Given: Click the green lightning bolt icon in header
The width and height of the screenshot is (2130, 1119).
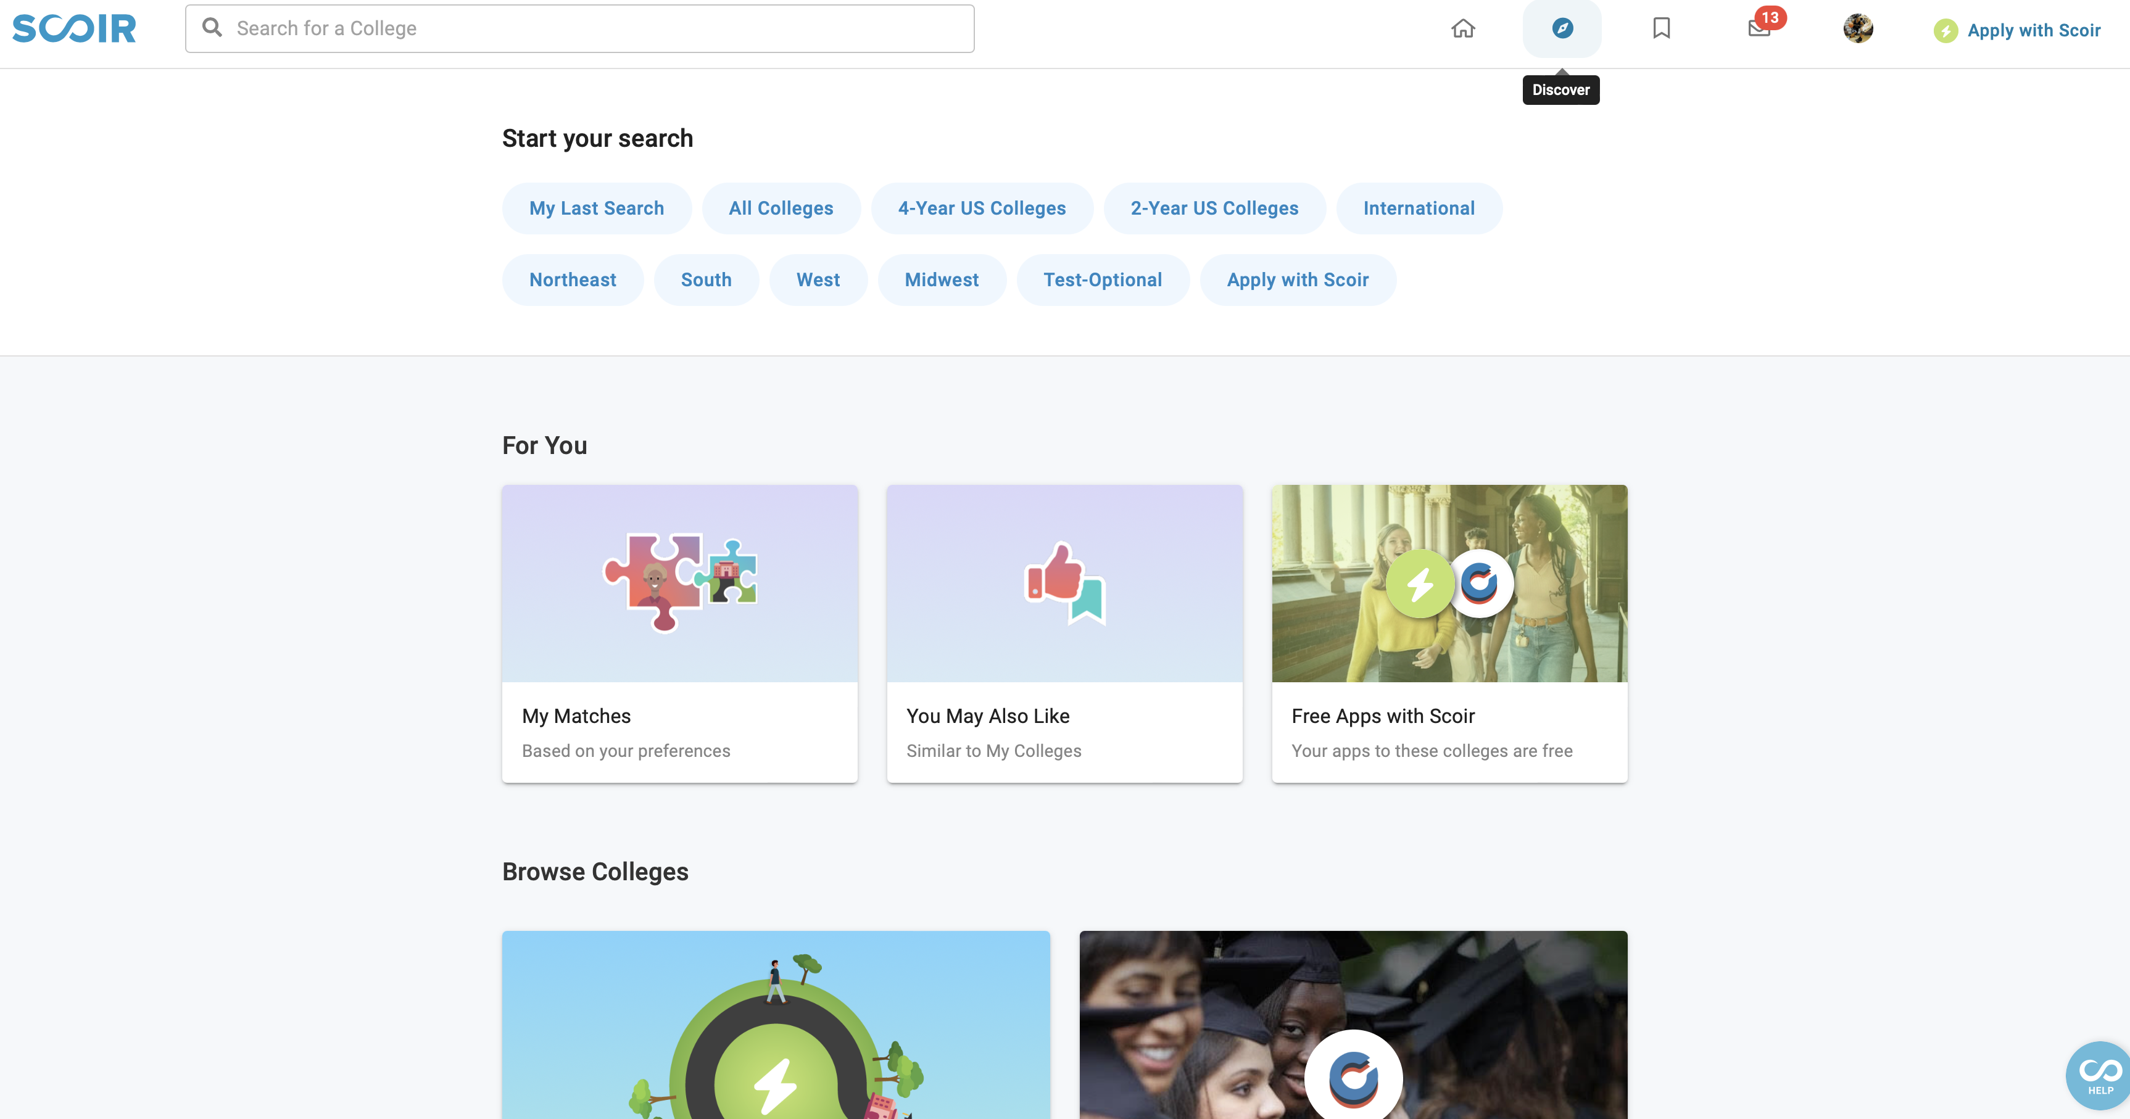Looking at the screenshot, I should tap(1946, 31).
